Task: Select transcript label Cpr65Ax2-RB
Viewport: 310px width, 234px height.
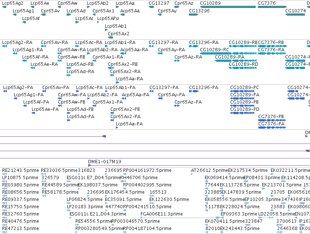Action: pyautogui.click(x=123, y=64)
